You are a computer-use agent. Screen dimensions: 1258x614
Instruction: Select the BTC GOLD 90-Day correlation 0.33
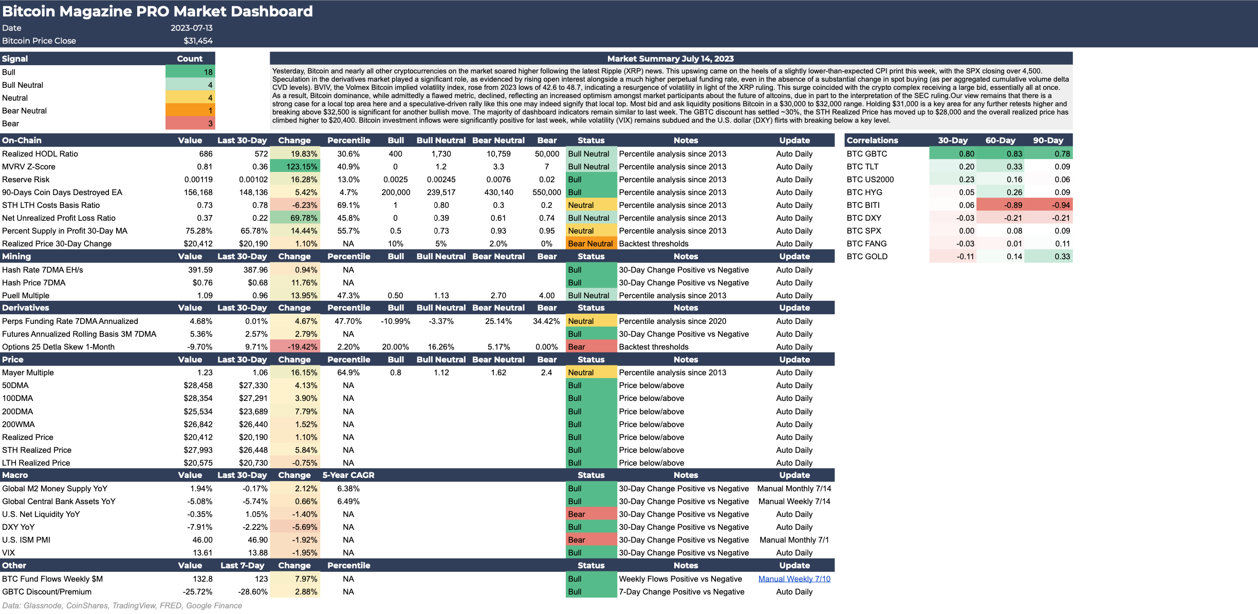click(x=1048, y=256)
